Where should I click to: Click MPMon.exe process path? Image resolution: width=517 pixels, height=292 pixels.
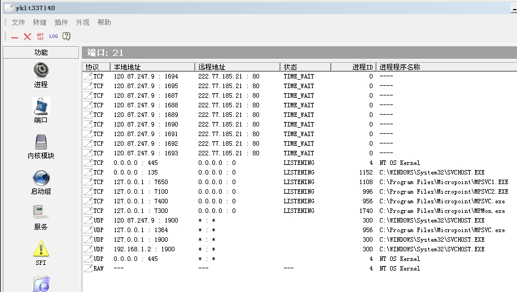[442, 211]
